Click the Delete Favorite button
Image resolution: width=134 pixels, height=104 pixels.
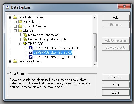[x=115, y=48]
